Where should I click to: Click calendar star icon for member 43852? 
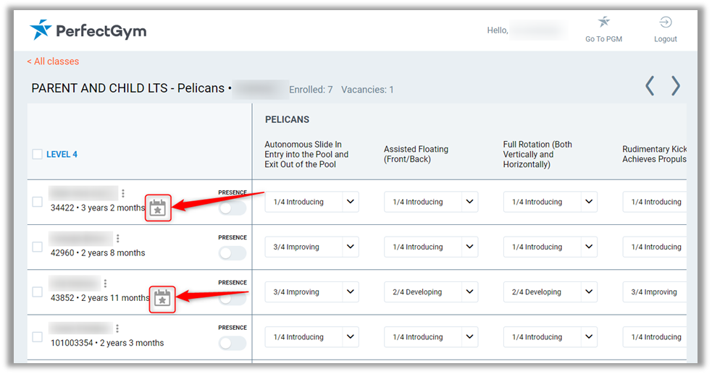[x=162, y=298]
